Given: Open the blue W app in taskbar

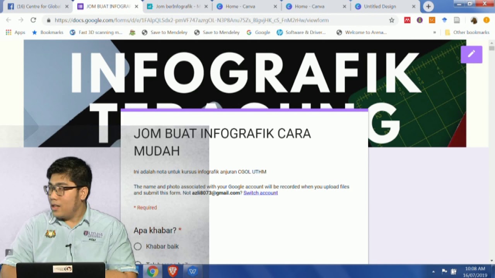Looking at the screenshot, I should 193,271.
